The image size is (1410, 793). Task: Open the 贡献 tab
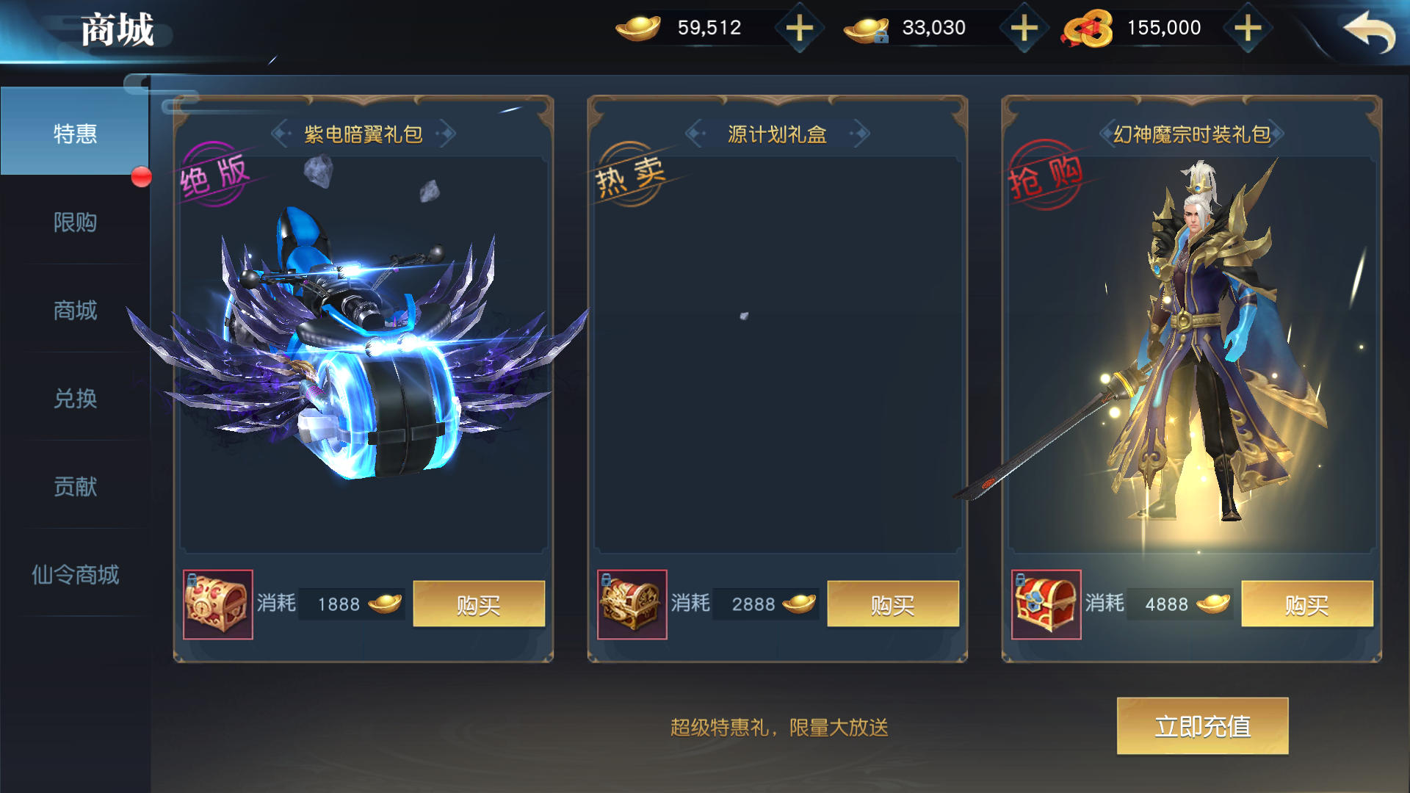tap(75, 486)
